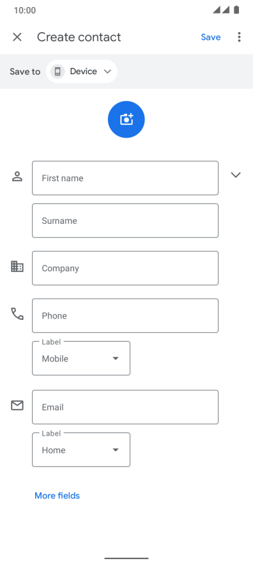Click the person icon beside First name

pos(17,177)
